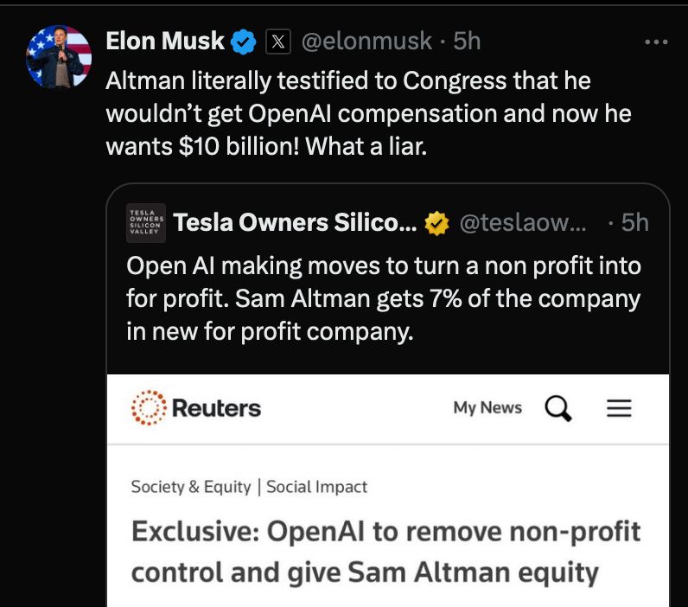The image size is (688, 607).
Task: Open the Exclusive OpenAI article headline
Action: point(386,552)
